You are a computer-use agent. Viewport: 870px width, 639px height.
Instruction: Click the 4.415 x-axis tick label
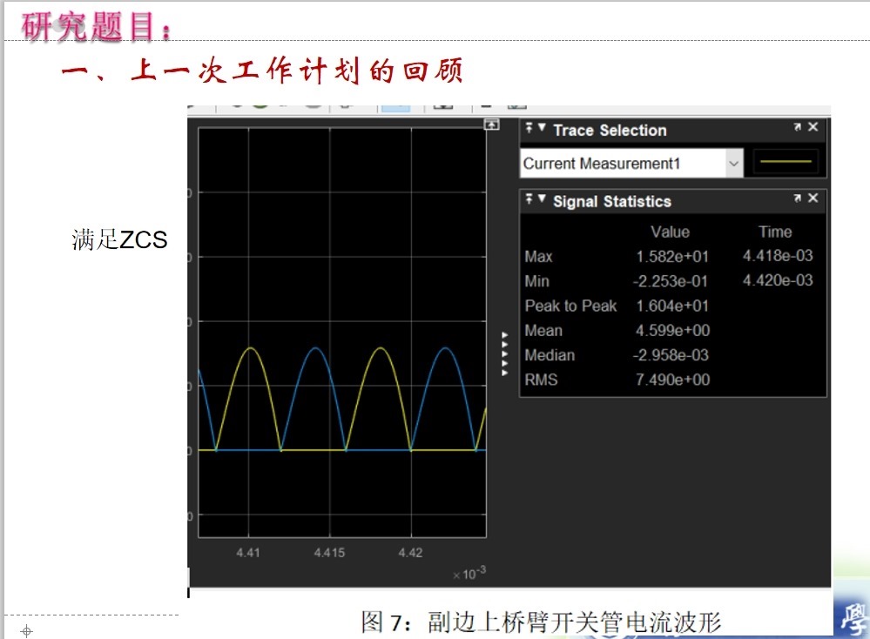tap(329, 553)
